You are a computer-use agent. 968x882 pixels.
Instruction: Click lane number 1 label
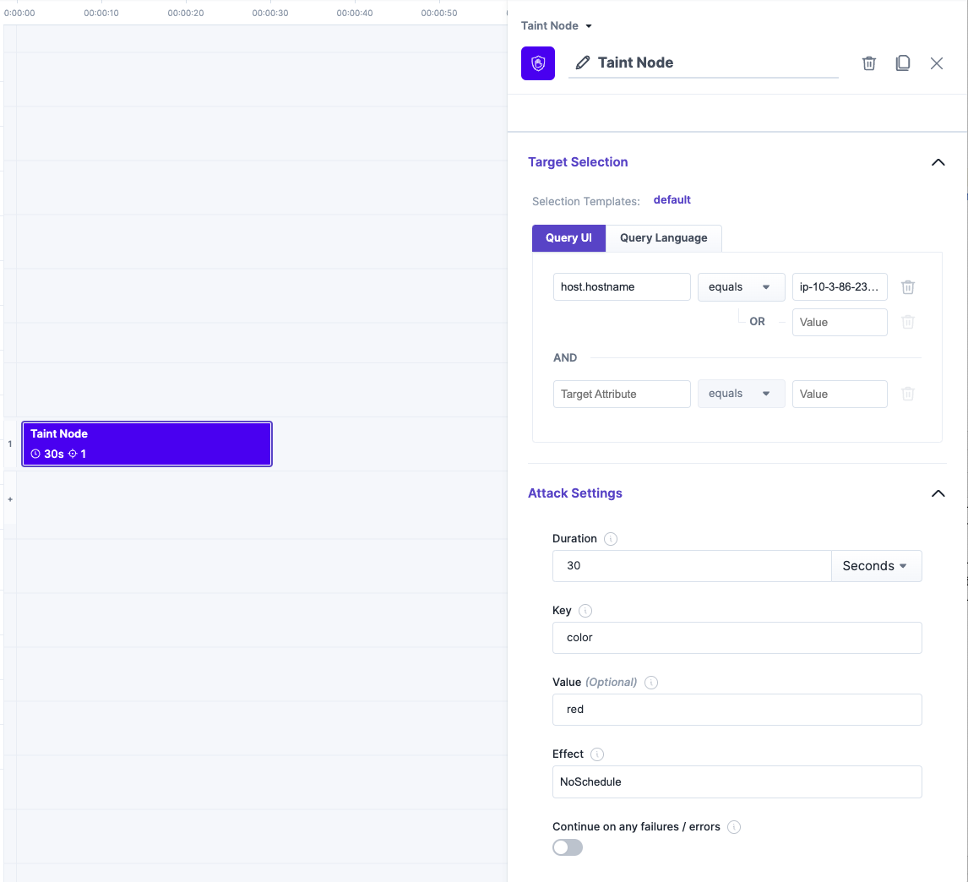10,444
